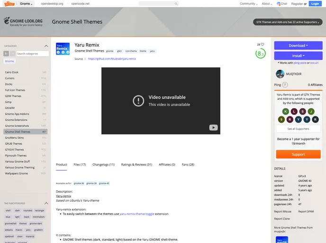This screenshot has width=326, height=243.
Task: Open the GNOME-LOOK.ORG logo
Action: 23,22
